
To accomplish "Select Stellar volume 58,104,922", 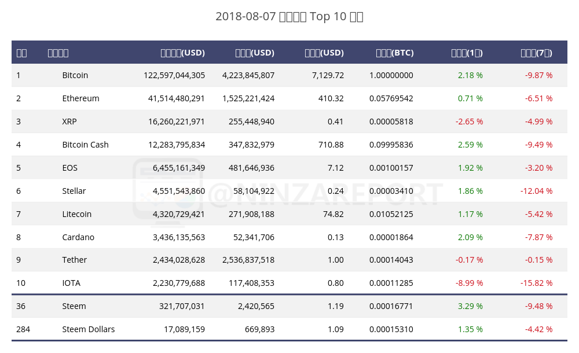I will (254, 191).
